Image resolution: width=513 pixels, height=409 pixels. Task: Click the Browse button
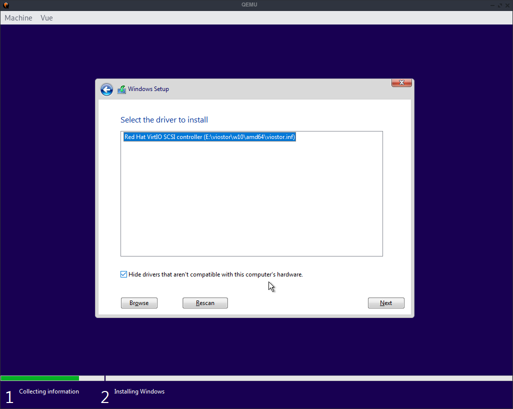tap(139, 302)
